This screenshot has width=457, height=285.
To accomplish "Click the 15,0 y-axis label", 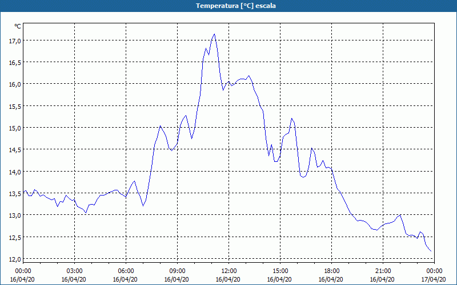I will tap(15, 129).
